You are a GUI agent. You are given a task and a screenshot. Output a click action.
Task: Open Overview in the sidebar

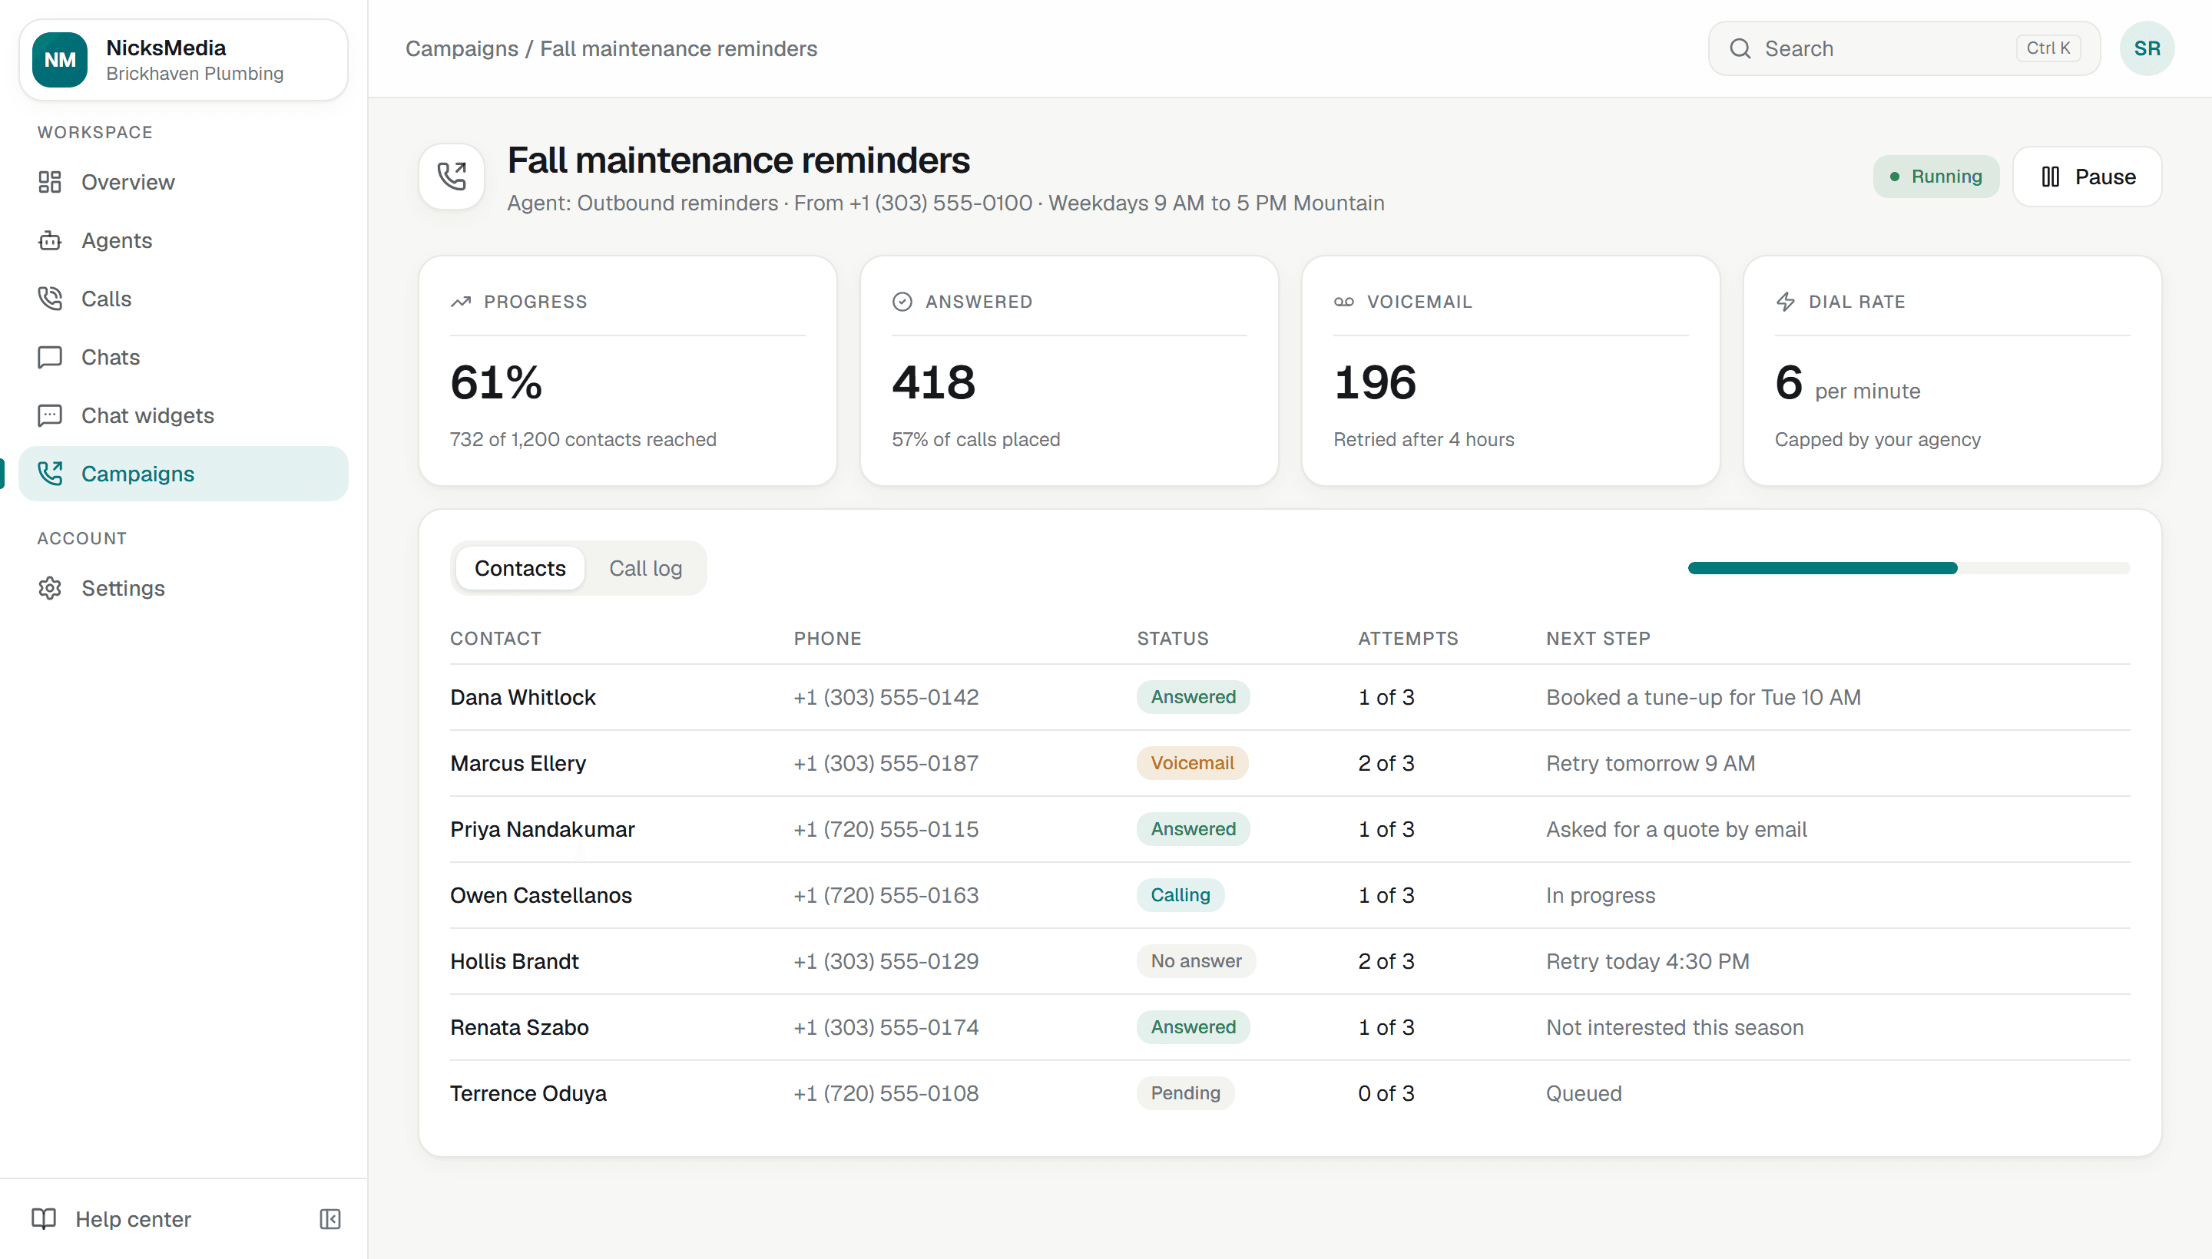[x=184, y=183]
